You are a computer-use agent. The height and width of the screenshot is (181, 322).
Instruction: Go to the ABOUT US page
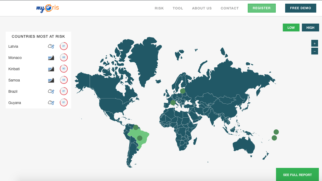(202, 8)
